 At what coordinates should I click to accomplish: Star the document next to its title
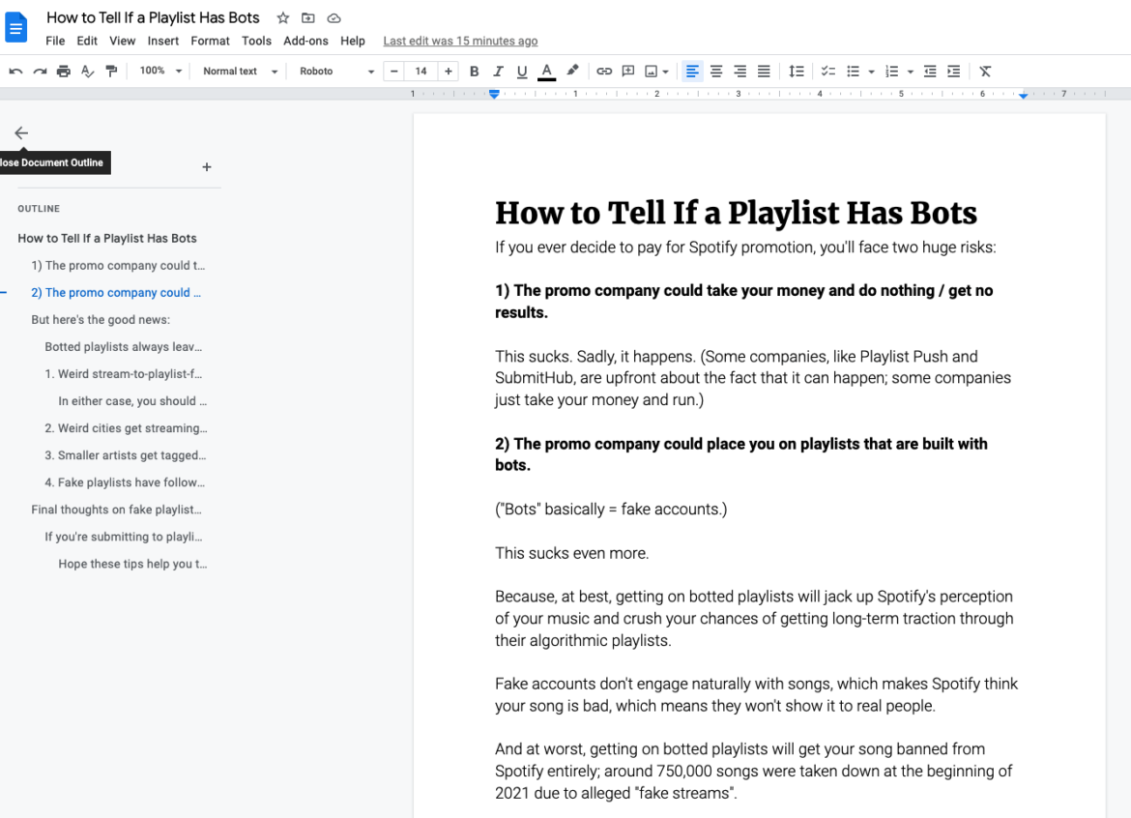click(281, 17)
